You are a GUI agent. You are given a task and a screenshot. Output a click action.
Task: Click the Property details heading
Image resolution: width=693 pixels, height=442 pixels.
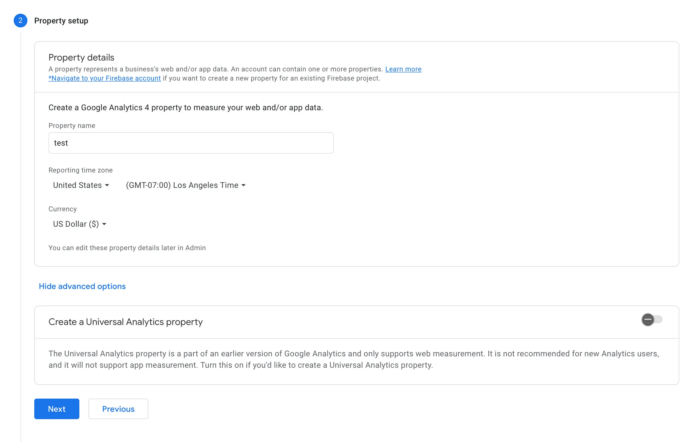pos(81,57)
